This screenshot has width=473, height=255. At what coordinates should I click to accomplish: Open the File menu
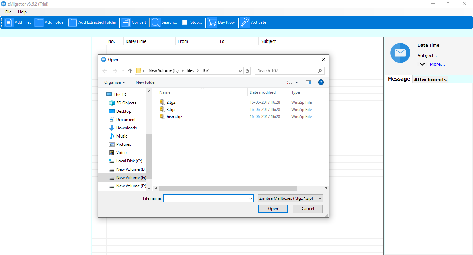coord(8,12)
